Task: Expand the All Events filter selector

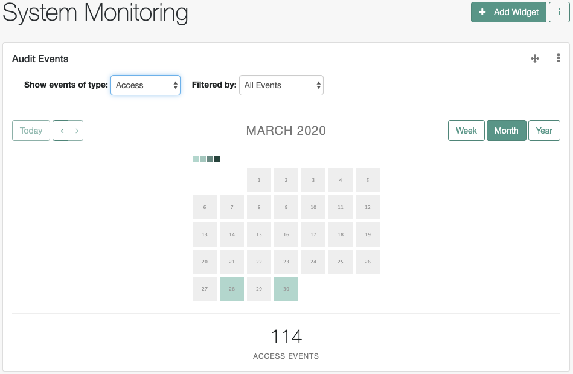Action: (281, 85)
